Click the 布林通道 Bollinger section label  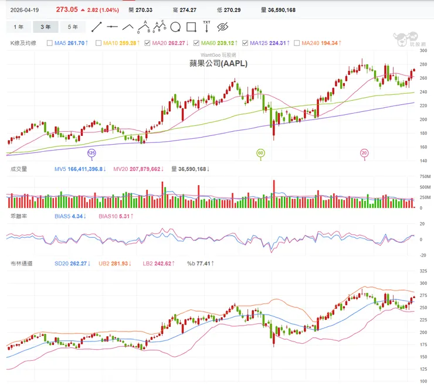tap(22, 264)
